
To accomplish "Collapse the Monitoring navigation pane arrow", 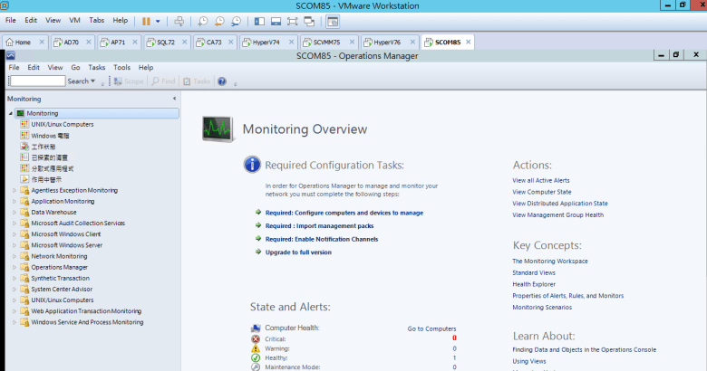I will click(174, 99).
